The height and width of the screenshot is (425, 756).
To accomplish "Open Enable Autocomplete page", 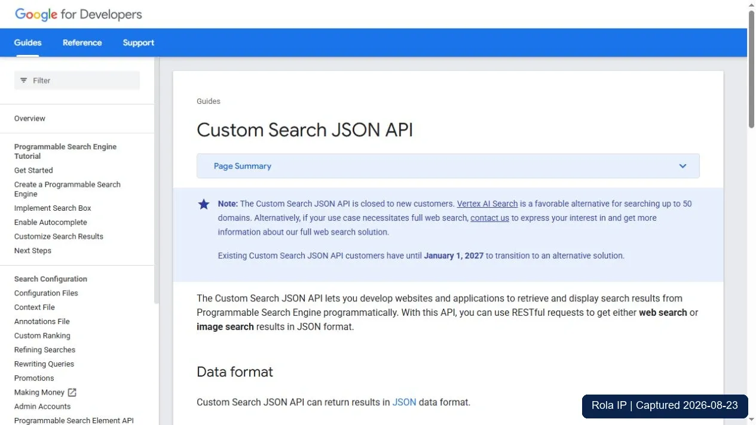I will tap(51, 222).
